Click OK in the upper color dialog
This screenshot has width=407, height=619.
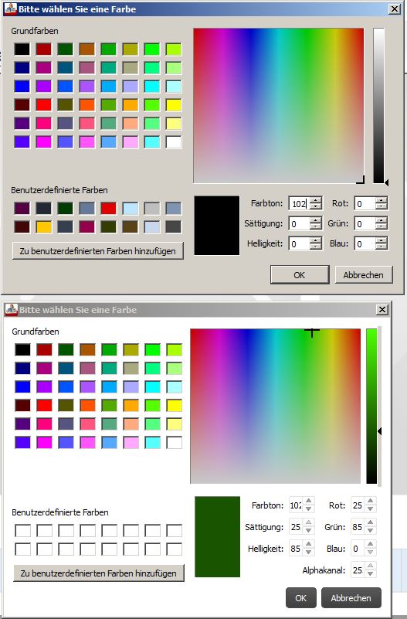(300, 275)
